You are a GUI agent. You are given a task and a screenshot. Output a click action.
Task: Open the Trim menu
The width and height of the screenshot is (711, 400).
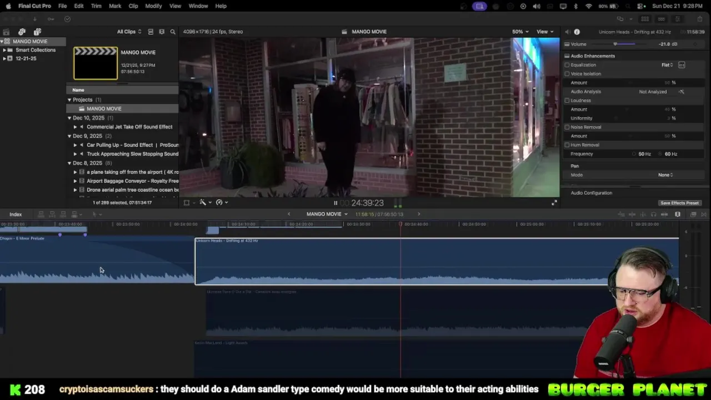pyautogui.click(x=96, y=6)
